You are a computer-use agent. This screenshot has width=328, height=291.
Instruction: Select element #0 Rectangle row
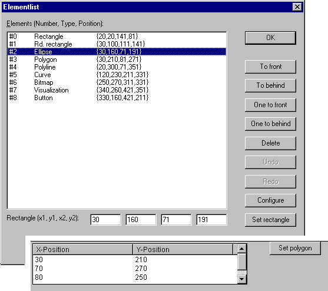click(x=117, y=37)
